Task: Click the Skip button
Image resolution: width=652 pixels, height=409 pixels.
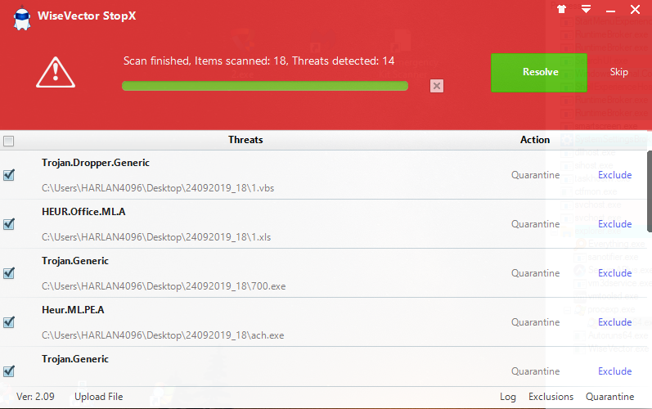Action: coord(618,72)
